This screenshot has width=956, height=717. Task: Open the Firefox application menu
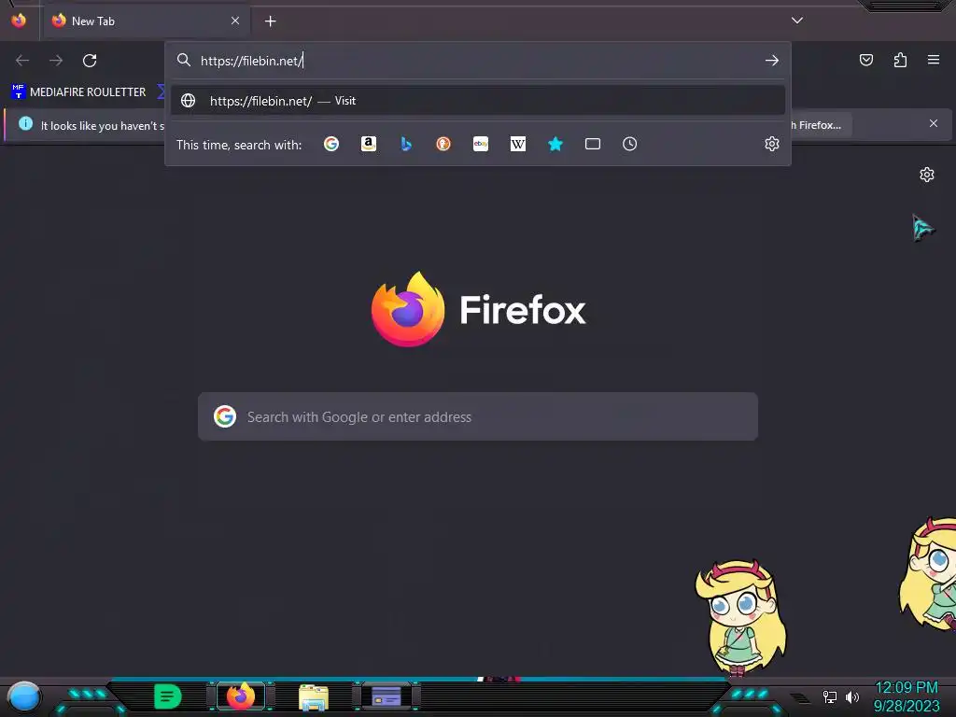tap(934, 60)
